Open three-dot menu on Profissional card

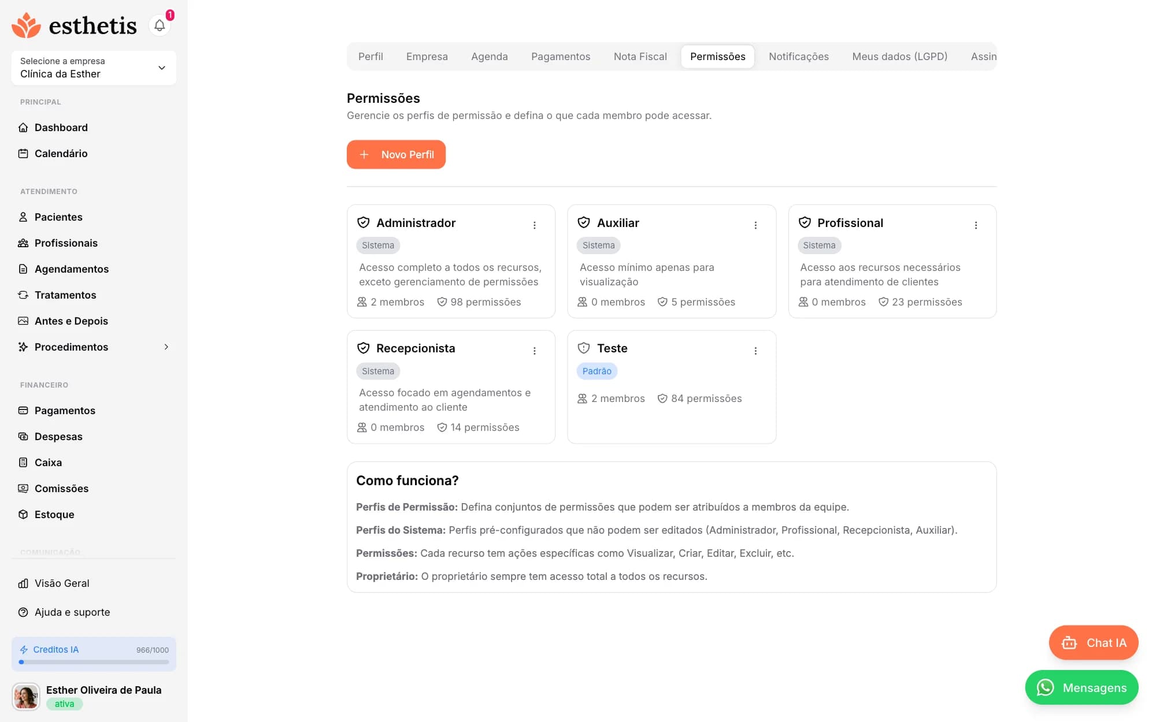(x=976, y=225)
